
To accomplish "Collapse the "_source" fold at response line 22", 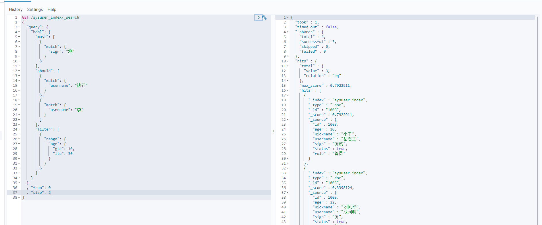I will pos(288,120).
